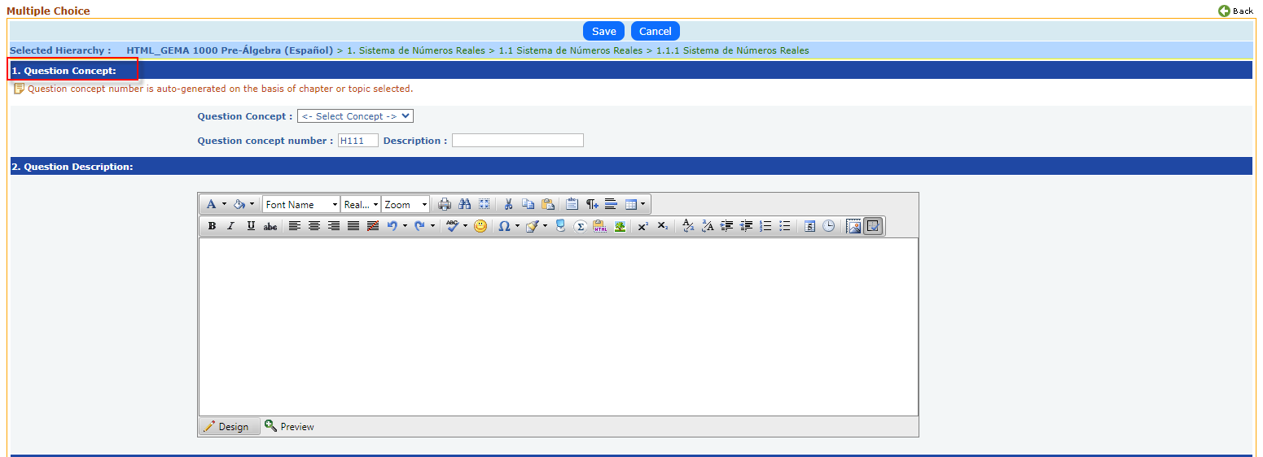Toggle italic text formatting
The height and width of the screenshot is (457, 1263).
230,226
